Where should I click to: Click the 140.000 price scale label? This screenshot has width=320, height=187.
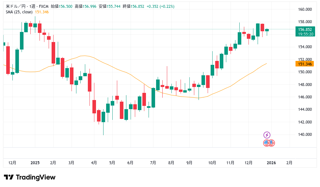(304, 135)
